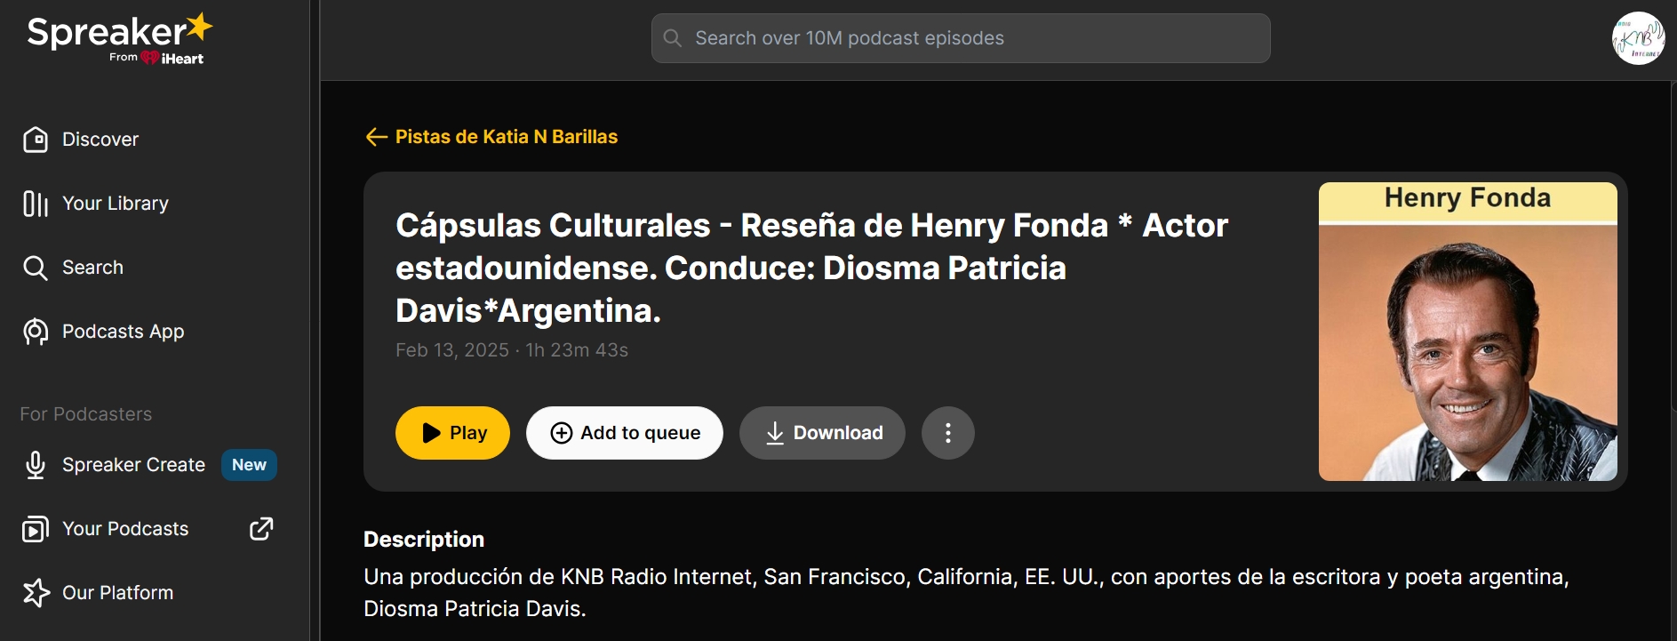
Task: Click the description paragraph about KNB Radio Internet
Action: [967, 593]
